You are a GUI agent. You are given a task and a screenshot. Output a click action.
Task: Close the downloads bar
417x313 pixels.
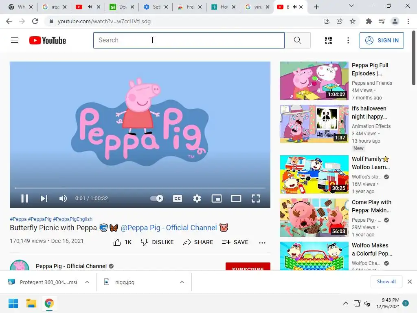pyautogui.click(x=410, y=282)
